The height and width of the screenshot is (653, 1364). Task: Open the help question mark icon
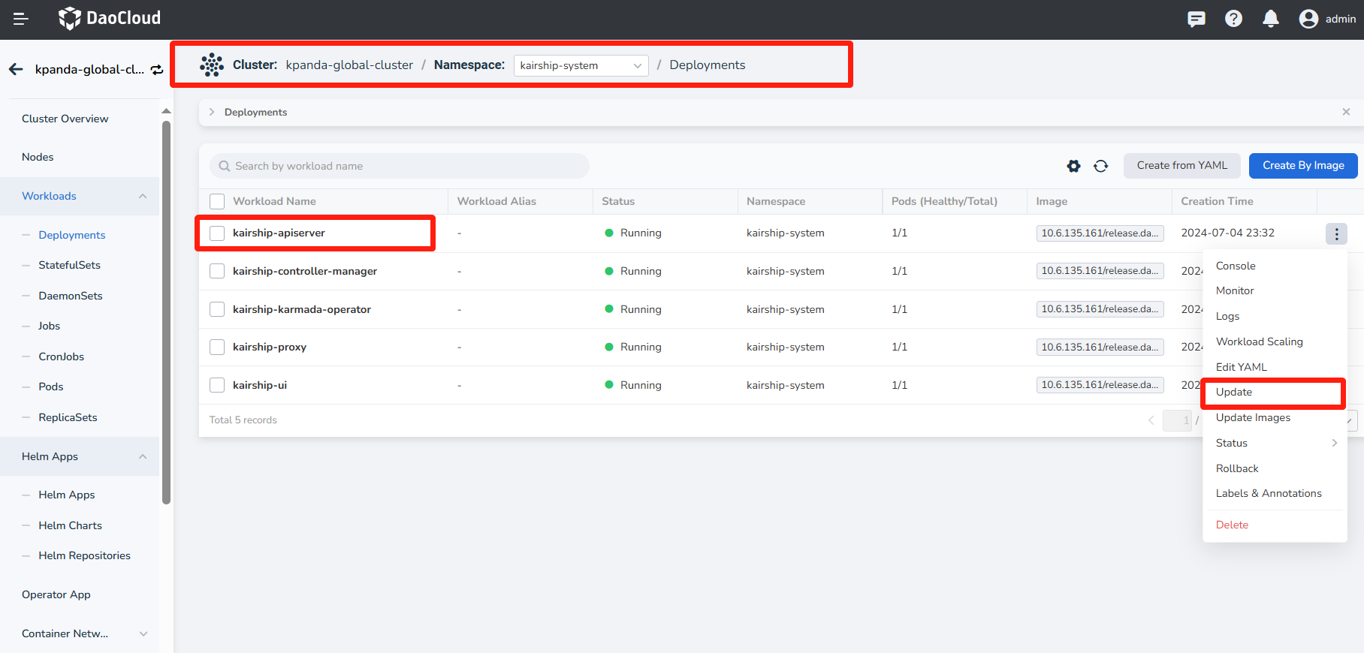click(x=1233, y=19)
